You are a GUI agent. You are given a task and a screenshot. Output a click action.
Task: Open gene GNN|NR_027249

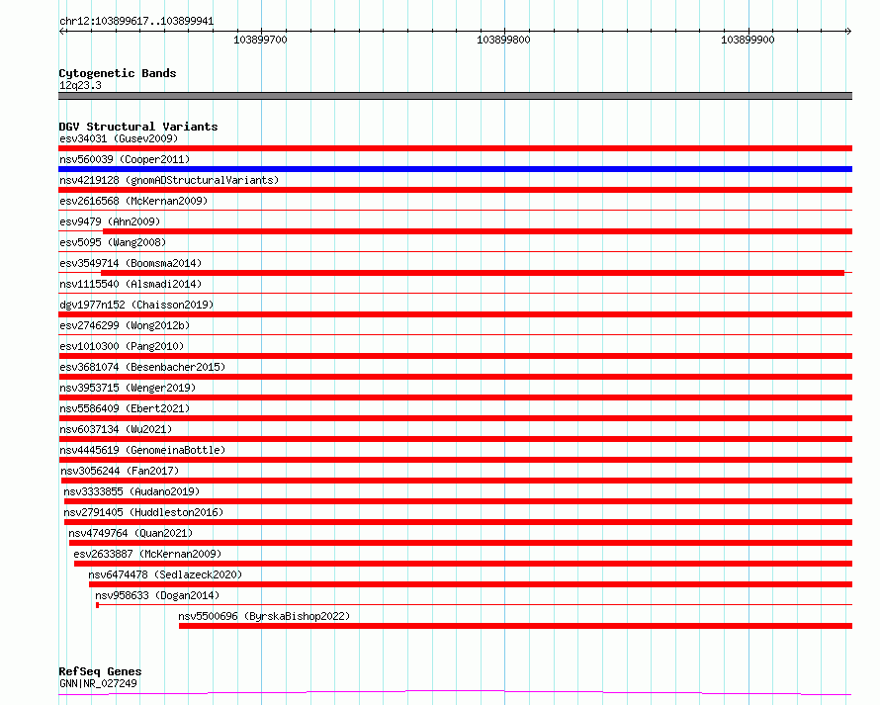point(98,683)
